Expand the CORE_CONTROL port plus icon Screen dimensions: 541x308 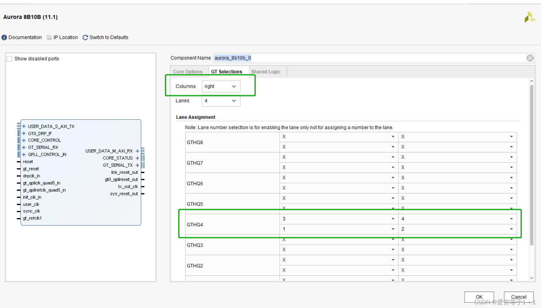pos(24,140)
